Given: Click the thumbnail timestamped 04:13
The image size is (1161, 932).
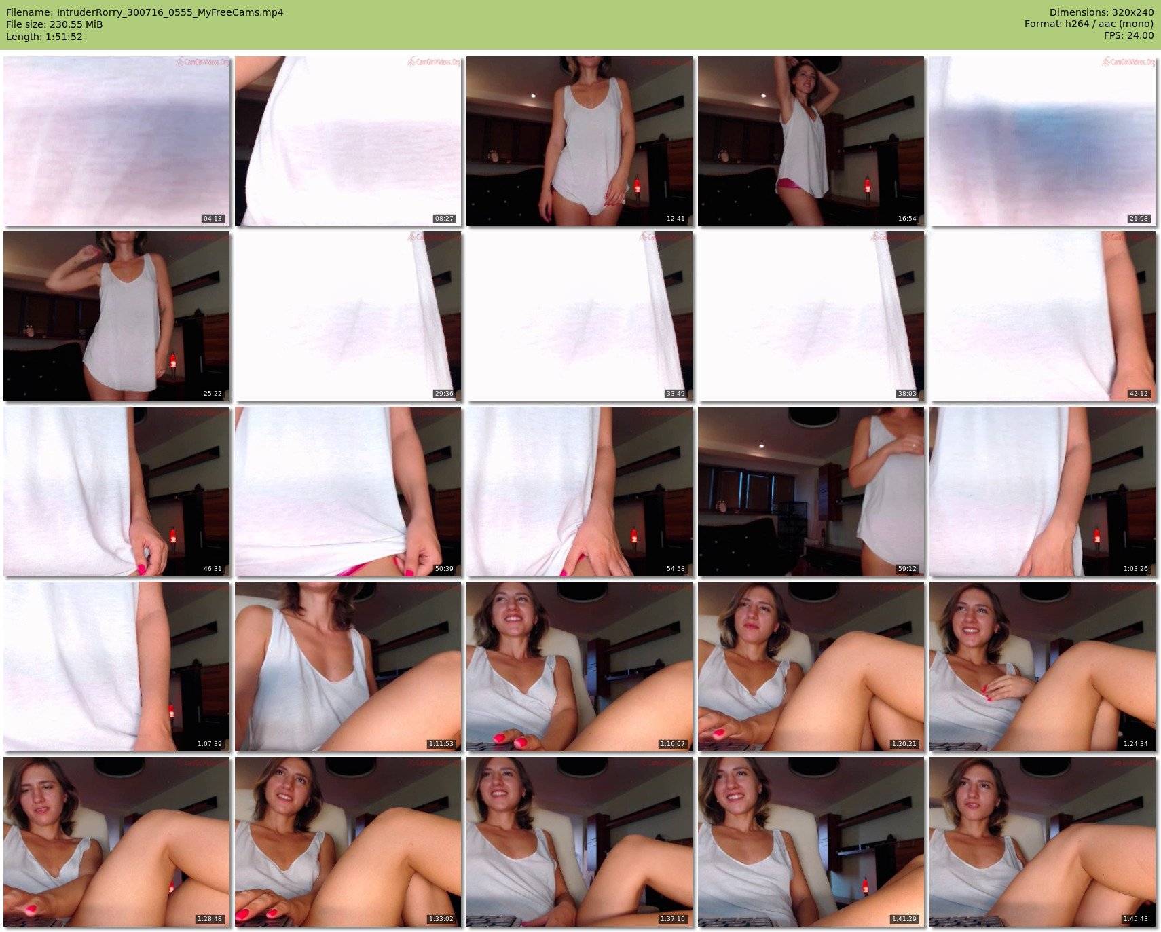Looking at the screenshot, I should click(117, 141).
